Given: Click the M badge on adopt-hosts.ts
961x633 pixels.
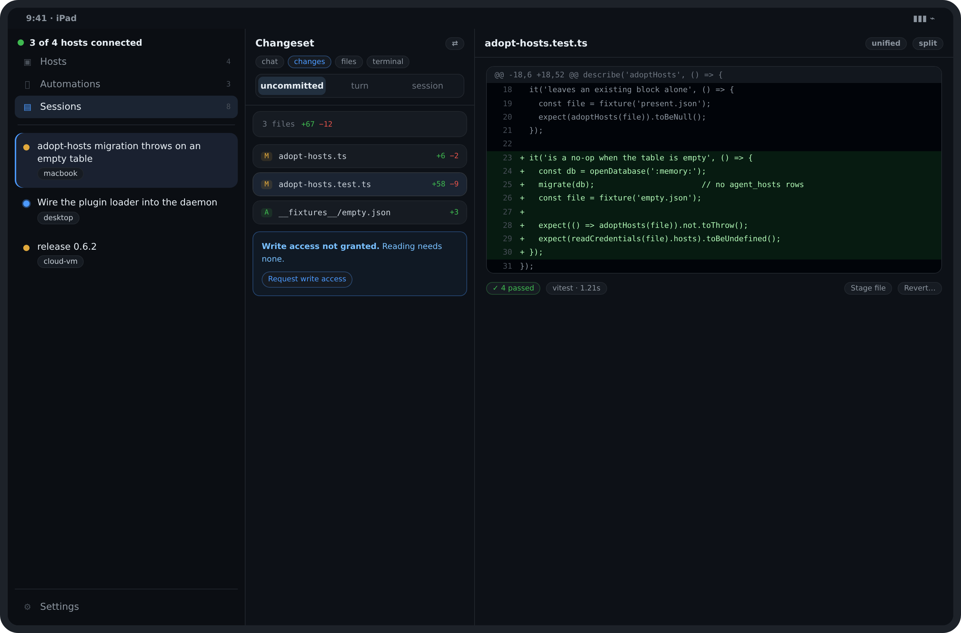Looking at the screenshot, I should (267, 156).
